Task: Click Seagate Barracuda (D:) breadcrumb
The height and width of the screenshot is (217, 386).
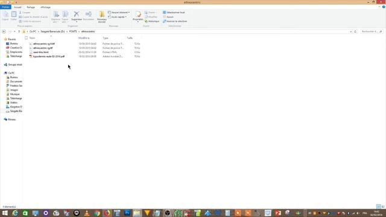Action: [x=52, y=31]
